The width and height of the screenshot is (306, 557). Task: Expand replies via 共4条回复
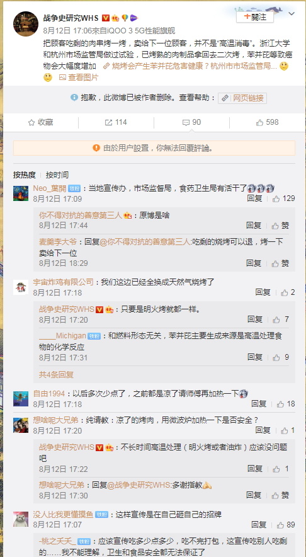pyautogui.click(x=56, y=374)
